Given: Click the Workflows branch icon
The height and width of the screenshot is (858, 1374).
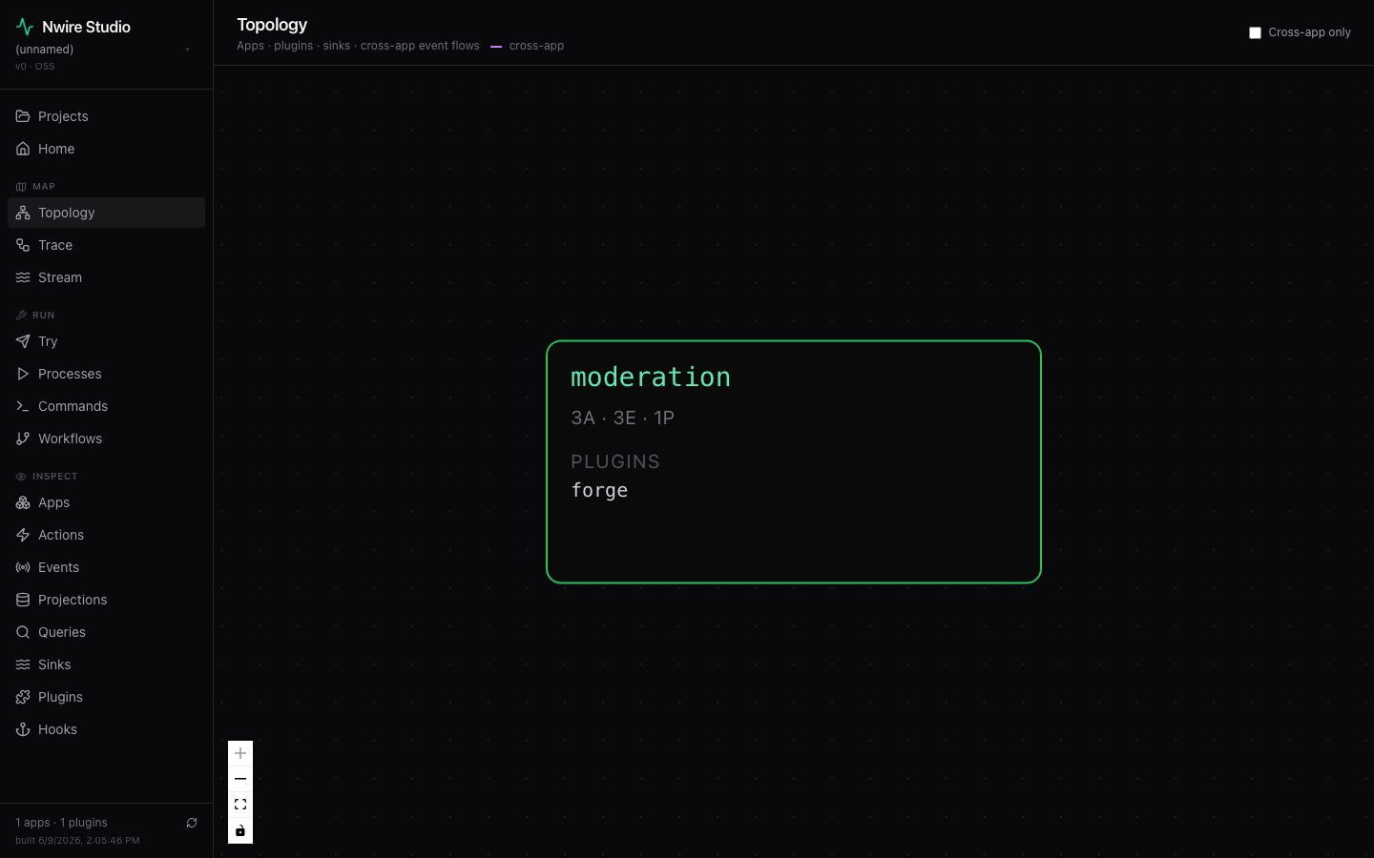Looking at the screenshot, I should 23,439.
